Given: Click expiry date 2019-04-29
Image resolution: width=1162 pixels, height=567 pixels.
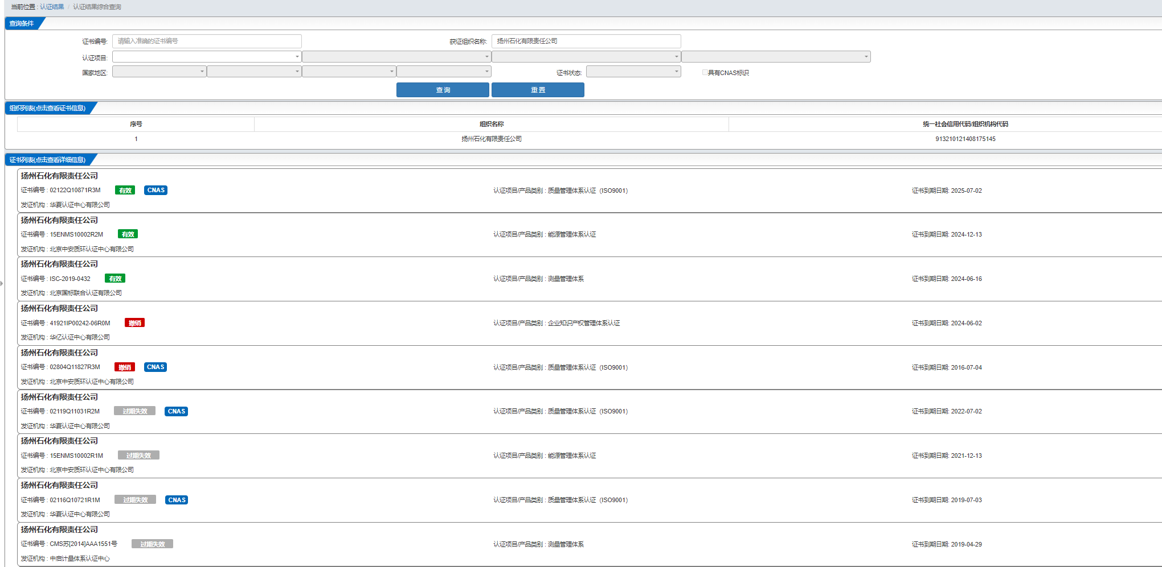Looking at the screenshot, I should (x=966, y=544).
